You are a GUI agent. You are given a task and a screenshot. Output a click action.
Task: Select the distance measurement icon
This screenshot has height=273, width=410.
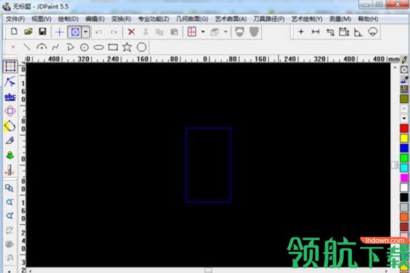[316, 32]
